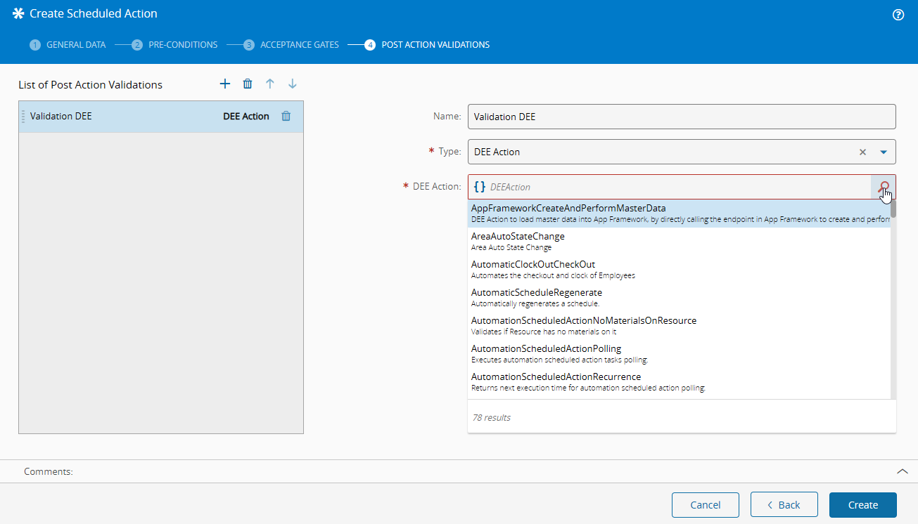The height and width of the screenshot is (524, 918).
Task: Clear the Type field with the X icon
Action: point(862,152)
